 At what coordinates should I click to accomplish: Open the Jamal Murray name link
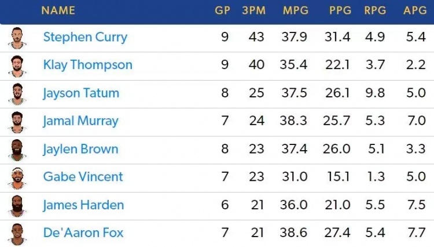80,121
